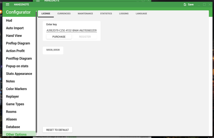Switch to the License tab

tap(46, 14)
